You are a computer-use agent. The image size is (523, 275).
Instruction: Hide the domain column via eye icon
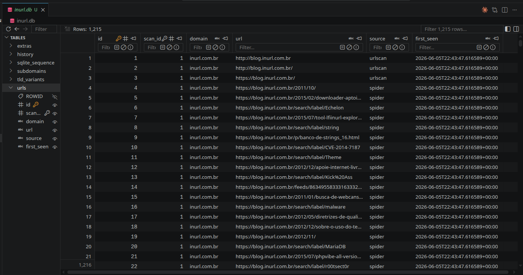[55, 122]
